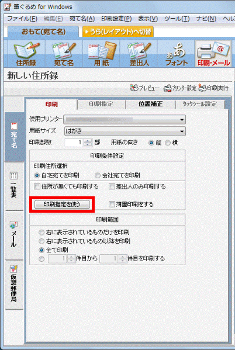The image size is (235, 350).
Task: Decrease 印刷部数 with down arrow
Action: 88,144
